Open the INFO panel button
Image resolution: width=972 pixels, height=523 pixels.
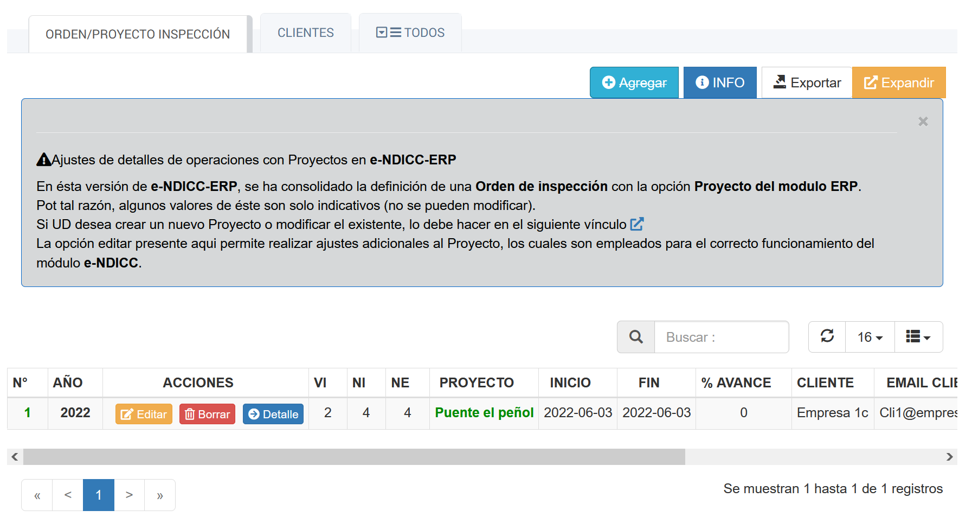pyautogui.click(x=719, y=82)
